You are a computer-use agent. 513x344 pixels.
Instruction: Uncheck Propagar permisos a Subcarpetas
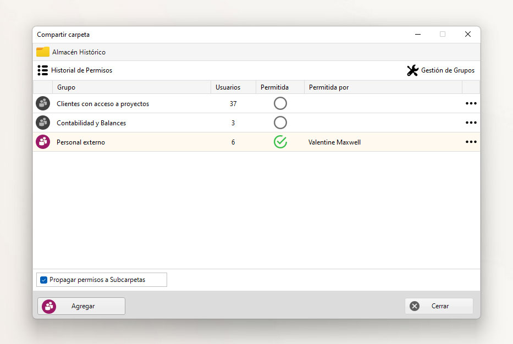43,280
